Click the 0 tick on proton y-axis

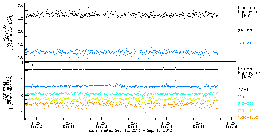point(22,95)
